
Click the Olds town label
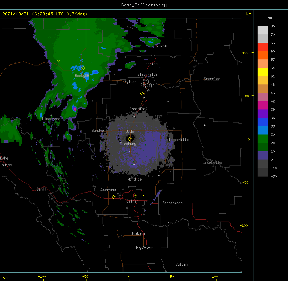click(x=130, y=131)
